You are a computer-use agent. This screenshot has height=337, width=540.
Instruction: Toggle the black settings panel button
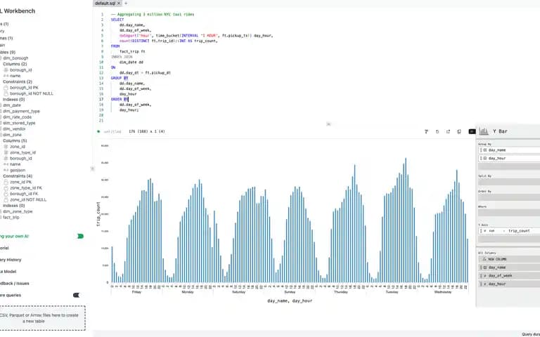click(472, 131)
